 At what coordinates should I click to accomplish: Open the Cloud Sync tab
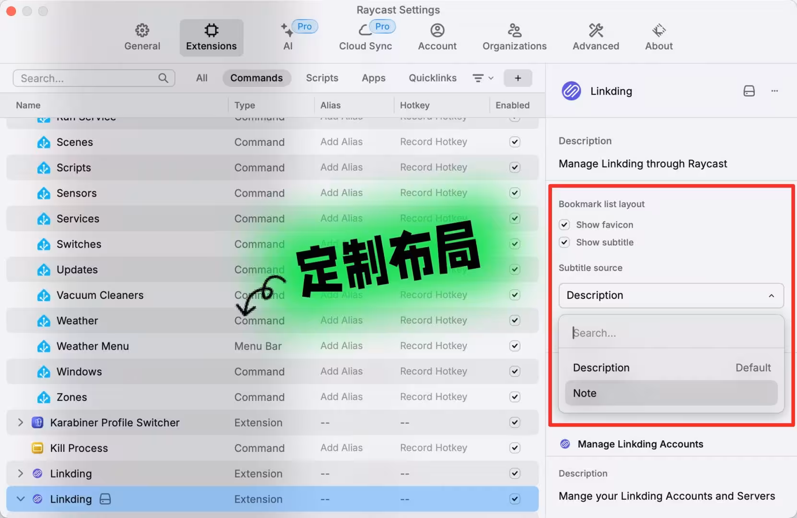coord(365,37)
